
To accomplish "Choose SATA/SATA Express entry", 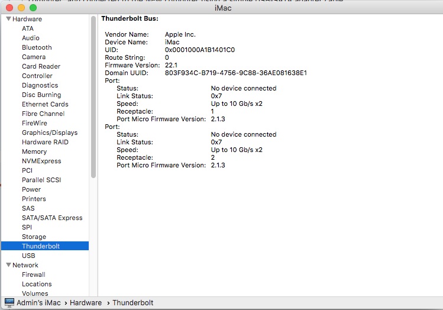I will 52,218.
